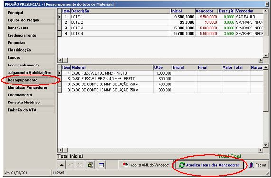Viewport: 271px width, 178px height.
Task: Click Descrição column header in lots grid
Action: (120, 11)
